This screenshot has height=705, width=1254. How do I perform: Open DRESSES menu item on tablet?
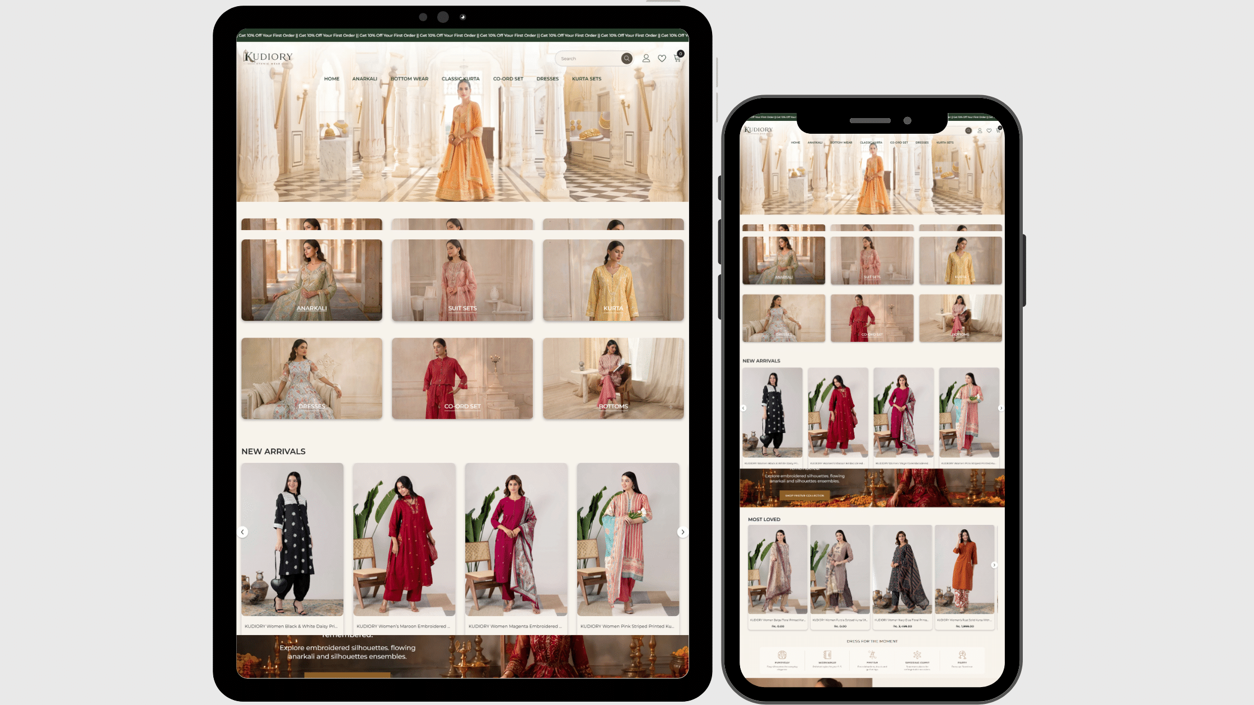click(548, 79)
